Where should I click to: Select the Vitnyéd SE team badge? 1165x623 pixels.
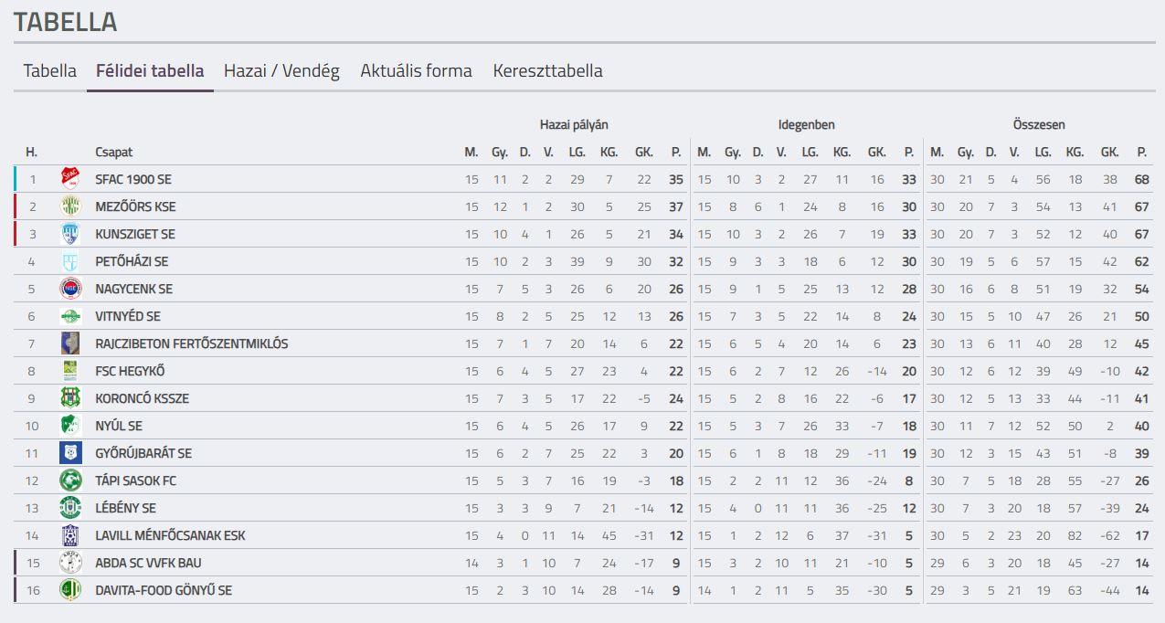pos(70,316)
